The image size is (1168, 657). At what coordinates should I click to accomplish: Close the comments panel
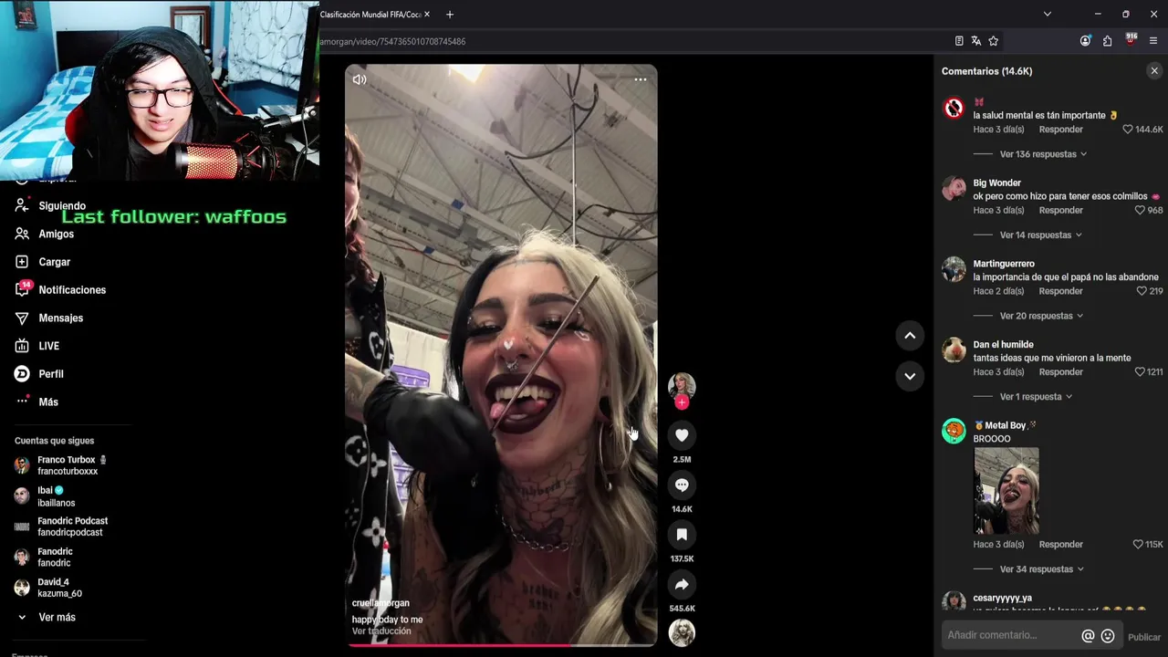click(1154, 70)
